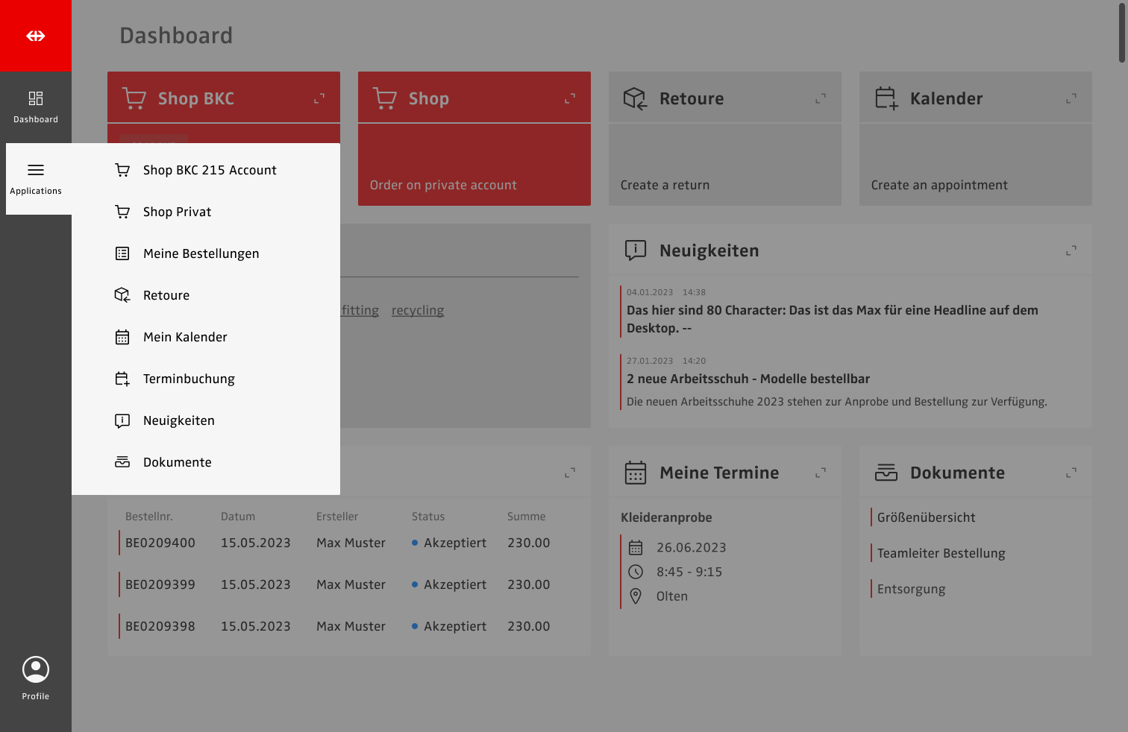Click the SBB logo in the top corner
Screen dimensions: 1128x732
click(x=36, y=36)
